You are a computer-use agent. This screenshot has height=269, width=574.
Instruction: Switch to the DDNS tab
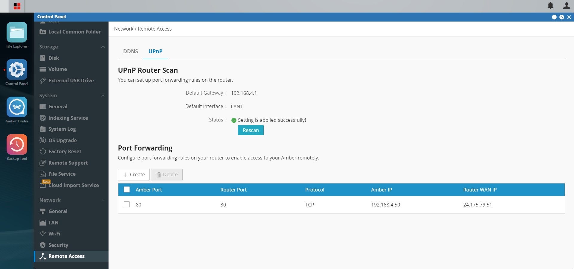tap(131, 51)
